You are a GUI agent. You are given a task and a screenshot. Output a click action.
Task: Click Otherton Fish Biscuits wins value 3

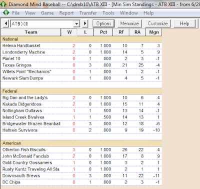74,149
